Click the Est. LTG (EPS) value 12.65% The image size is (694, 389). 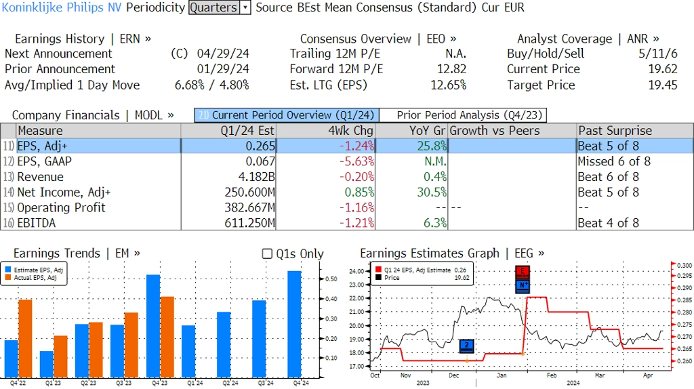click(x=449, y=85)
